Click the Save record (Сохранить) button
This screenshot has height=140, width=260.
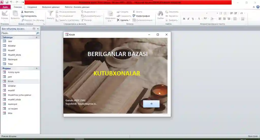tap(124, 16)
